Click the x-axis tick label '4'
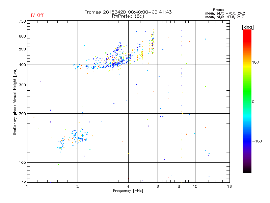Image resolution: width=270 pixels, height=203 pixels. point(128,186)
